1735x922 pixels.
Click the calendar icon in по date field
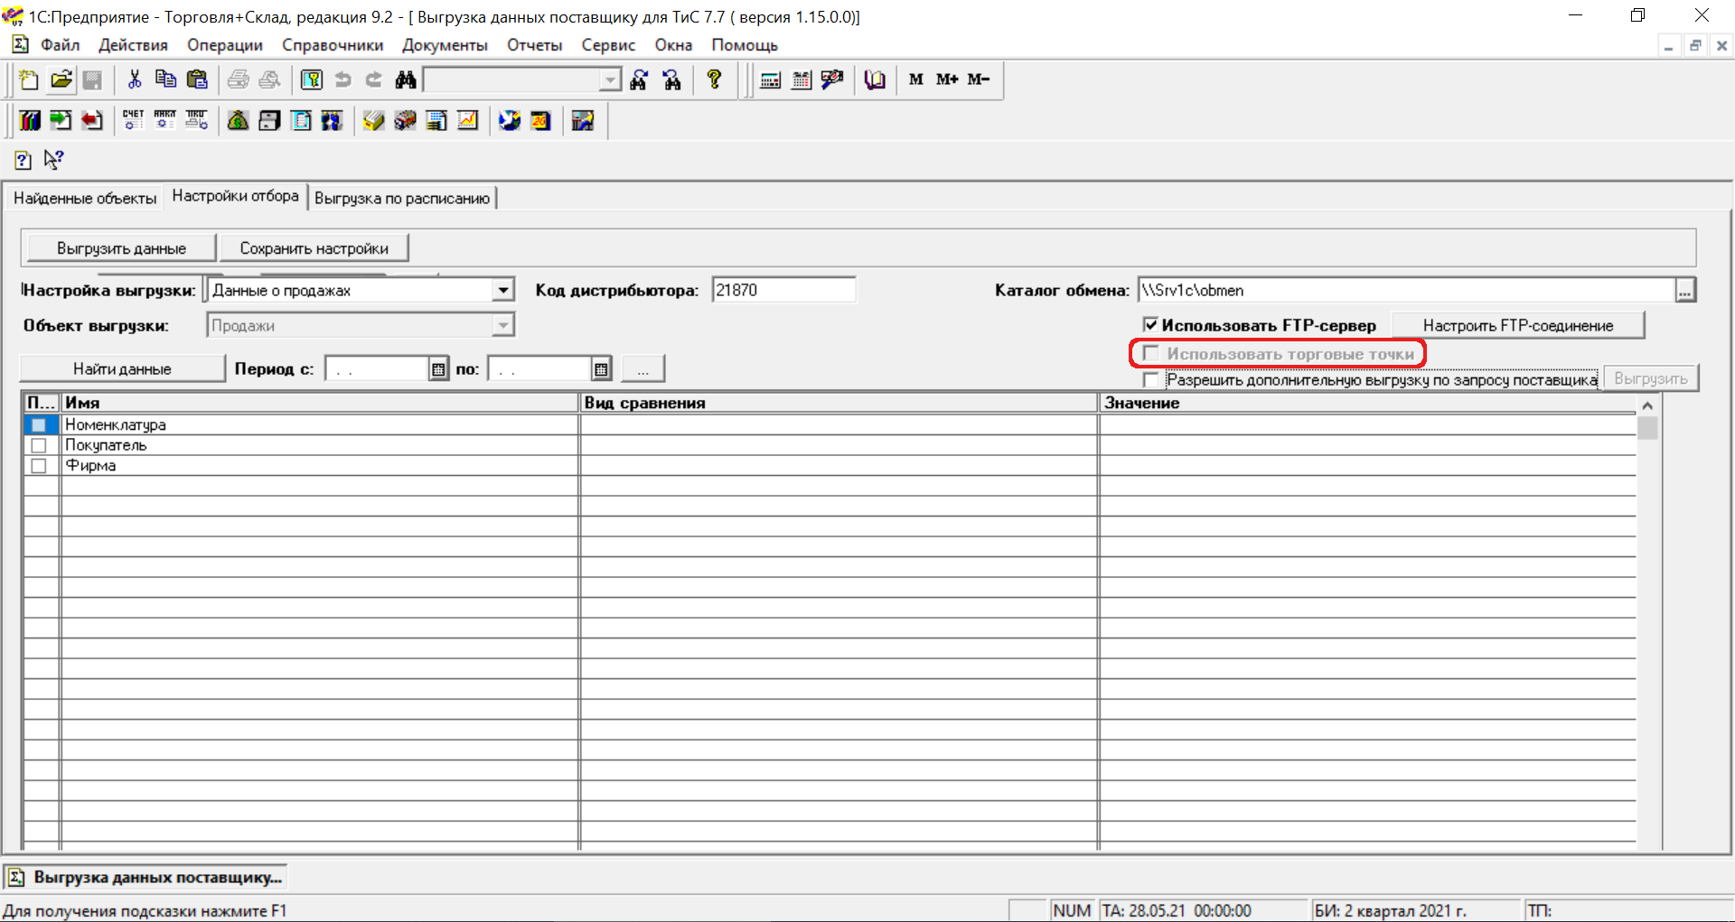pyautogui.click(x=601, y=369)
